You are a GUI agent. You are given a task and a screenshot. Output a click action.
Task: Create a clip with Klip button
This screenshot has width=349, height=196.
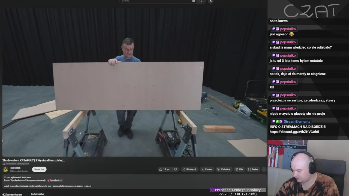click(239, 169)
